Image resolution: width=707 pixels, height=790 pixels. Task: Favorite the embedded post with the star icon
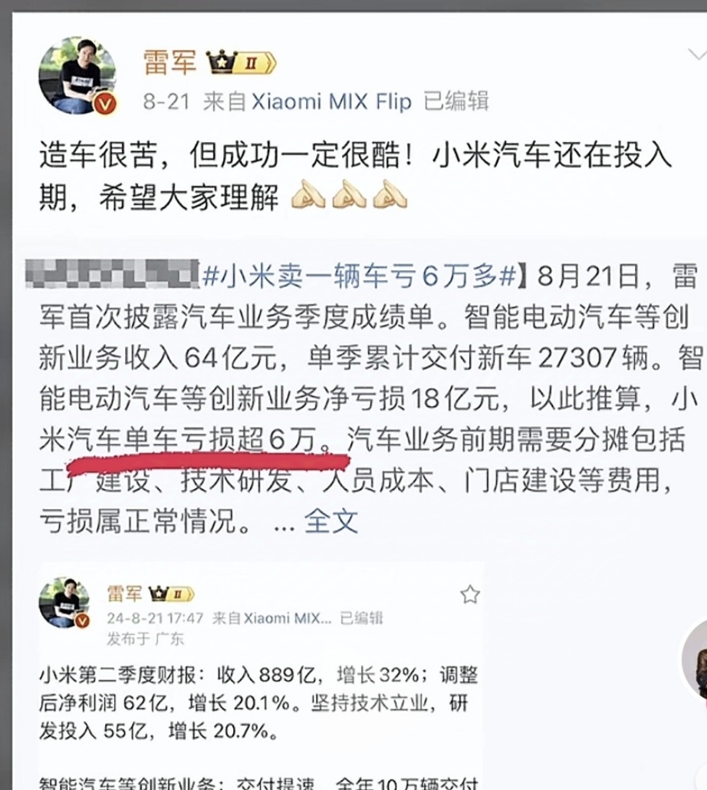tap(470, 595)
